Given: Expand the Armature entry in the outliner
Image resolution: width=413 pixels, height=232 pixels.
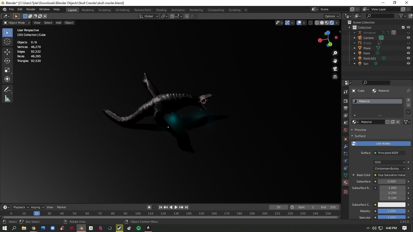Looking at the screenshot, I should point(355,32).
